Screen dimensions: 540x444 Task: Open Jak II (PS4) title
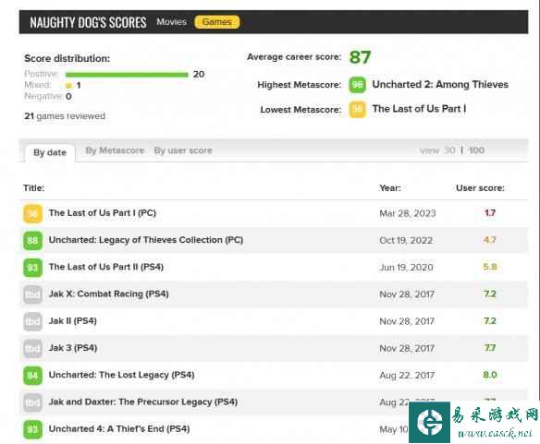(73, 321)
